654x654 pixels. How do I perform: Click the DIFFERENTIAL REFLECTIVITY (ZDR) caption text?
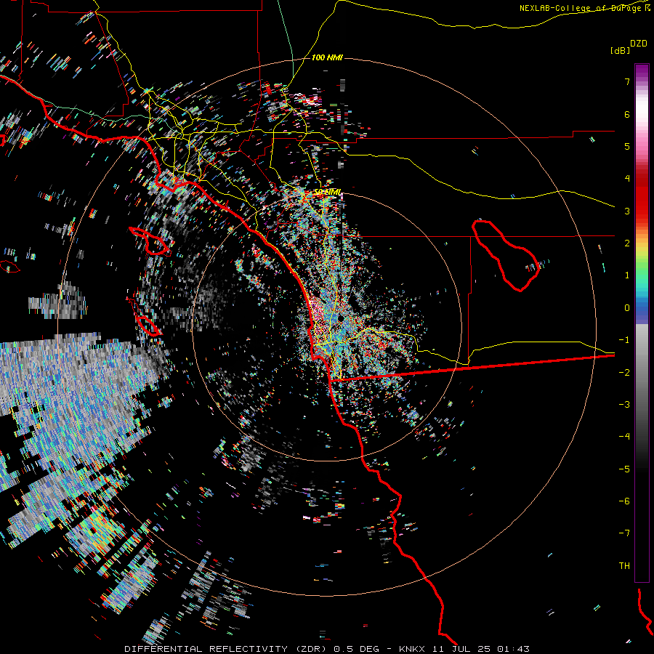227,649
